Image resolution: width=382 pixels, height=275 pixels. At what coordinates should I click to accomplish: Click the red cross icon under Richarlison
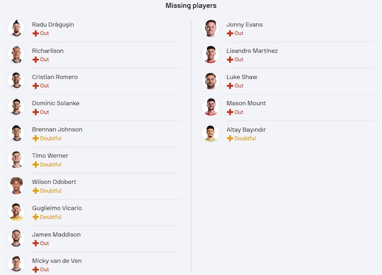point(35,59)
